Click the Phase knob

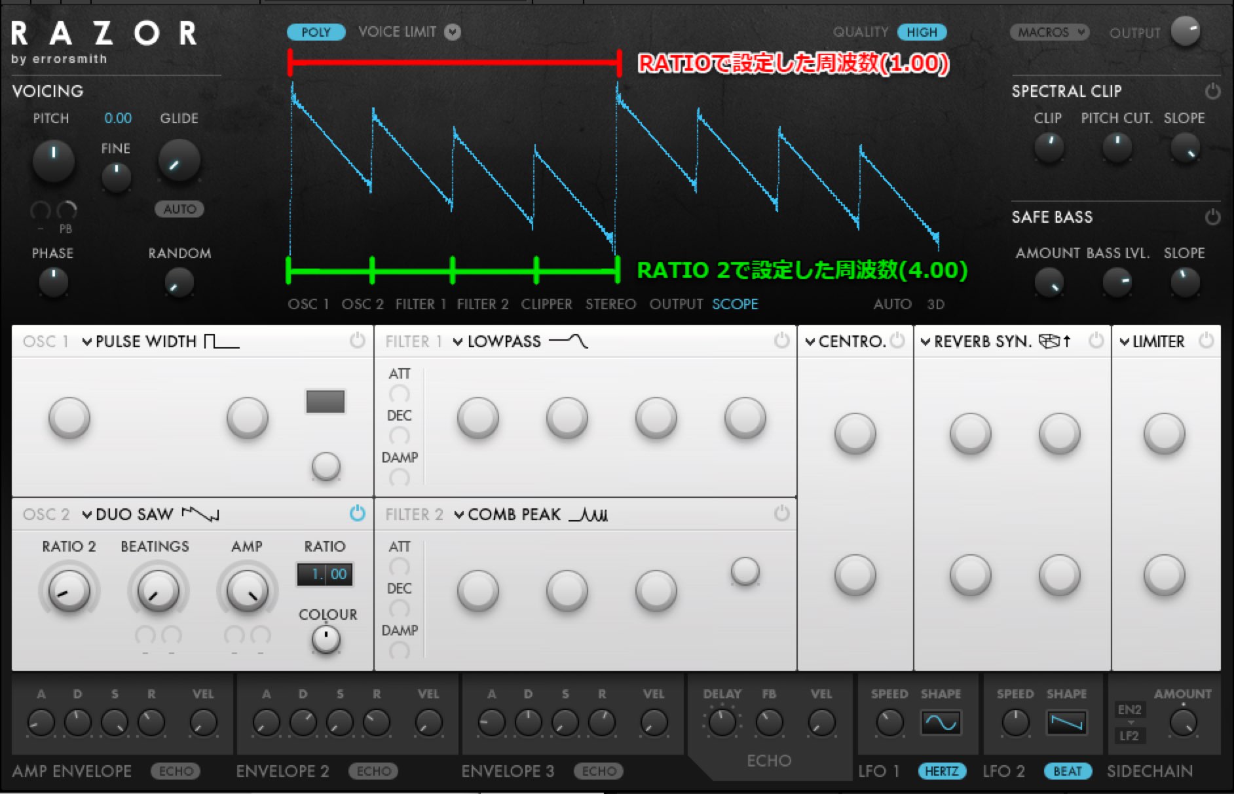[x=53, y=282]
